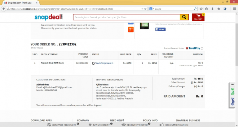The height and width of the screenshot is (127, 238).
Task: Click the Facebook Share button
Action: click(x=160, y=29)
